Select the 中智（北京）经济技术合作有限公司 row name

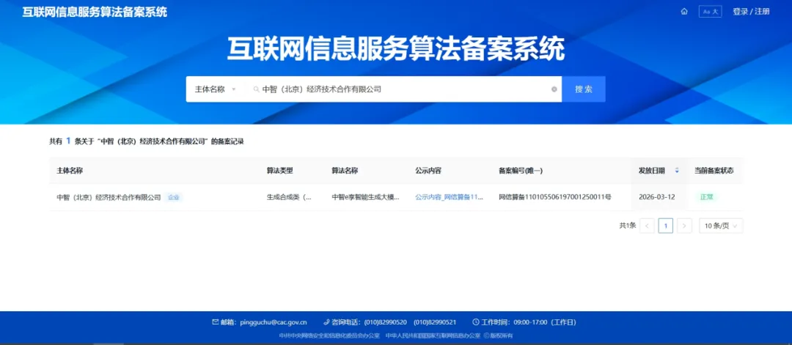109,197
